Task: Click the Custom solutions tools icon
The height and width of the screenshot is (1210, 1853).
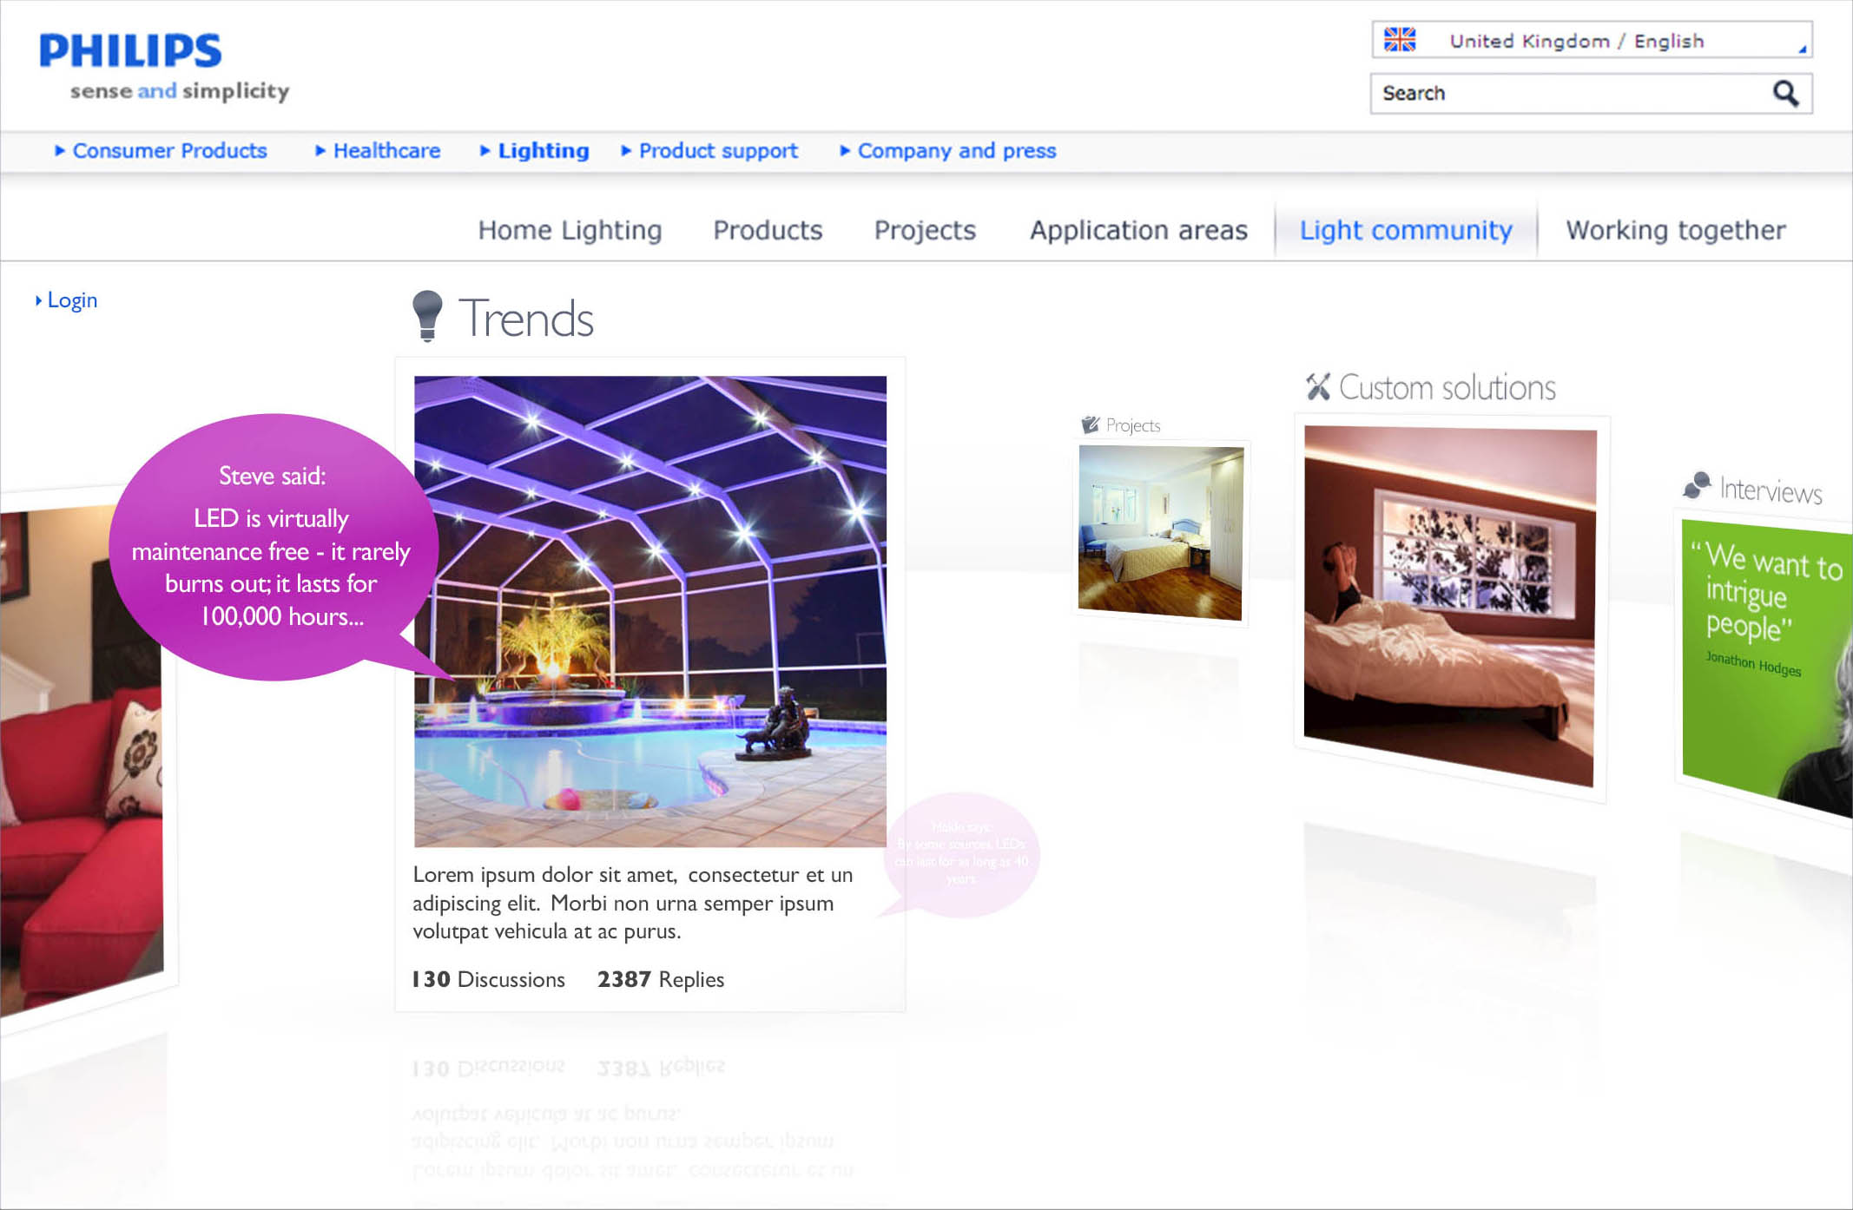Action: (x=1317, y=386)
